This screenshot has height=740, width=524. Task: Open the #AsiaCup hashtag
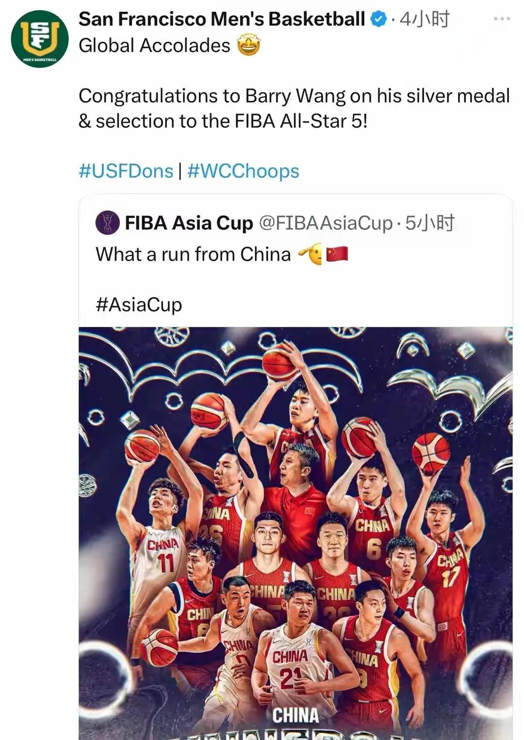click(139, 305)
